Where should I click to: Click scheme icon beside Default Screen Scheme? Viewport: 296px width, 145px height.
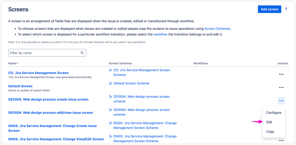pos(111,83)
